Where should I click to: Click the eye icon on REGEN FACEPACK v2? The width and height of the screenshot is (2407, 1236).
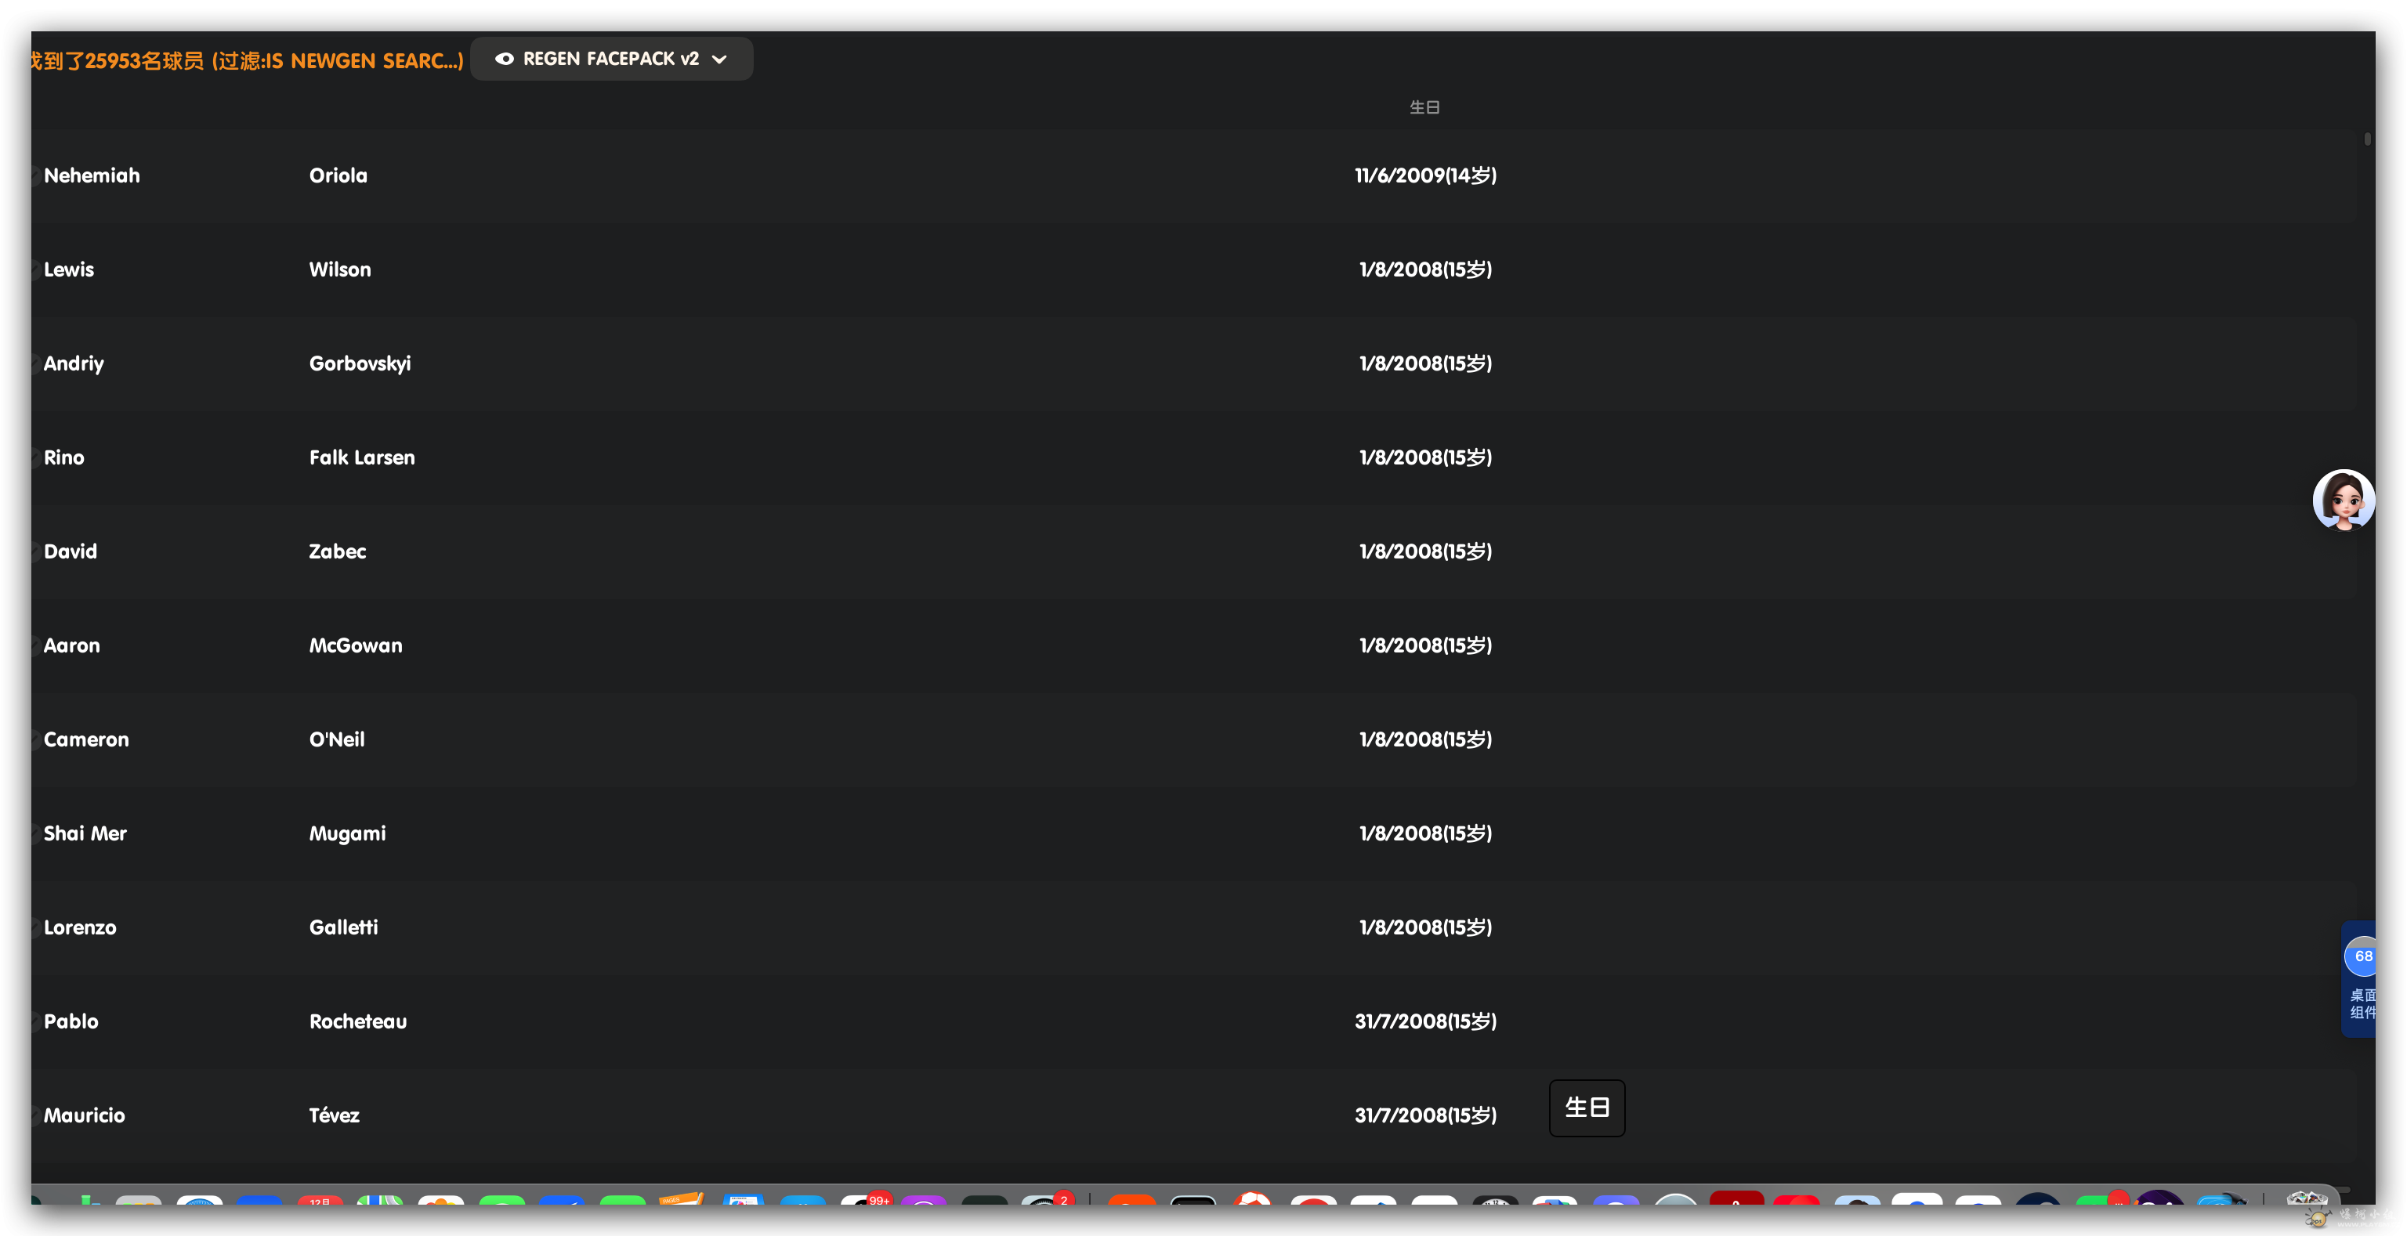click(505, 58)
